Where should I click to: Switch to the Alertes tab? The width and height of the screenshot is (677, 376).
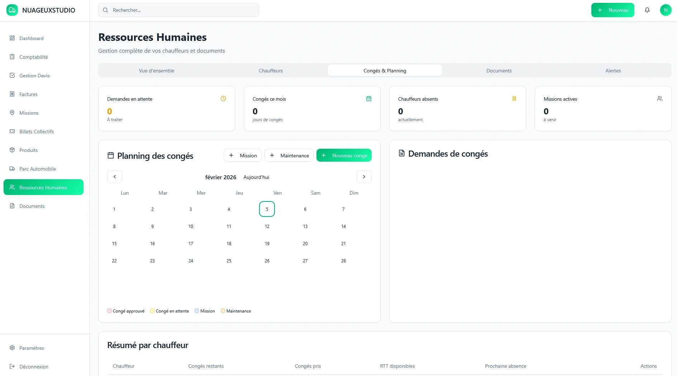pos(613,71)
